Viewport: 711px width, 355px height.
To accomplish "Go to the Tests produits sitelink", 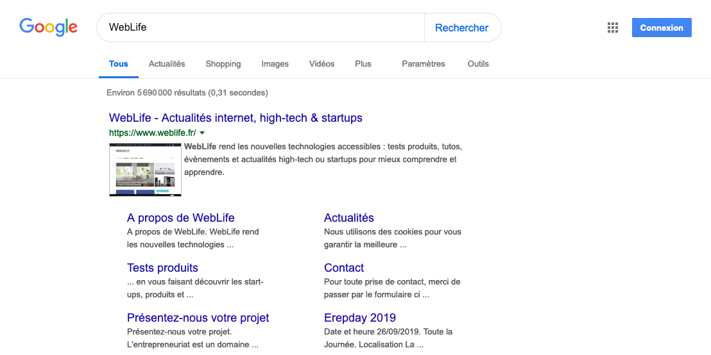I will click(162, 268).
